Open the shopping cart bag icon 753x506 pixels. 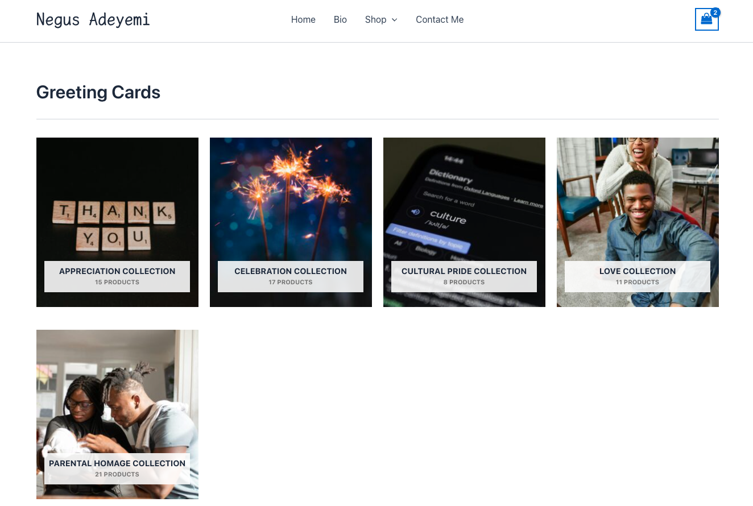point(706,19)
